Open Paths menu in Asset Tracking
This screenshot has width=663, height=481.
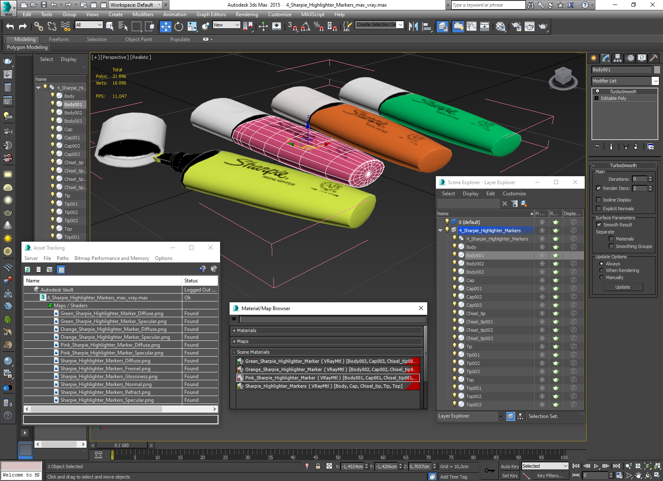[63, 258]
